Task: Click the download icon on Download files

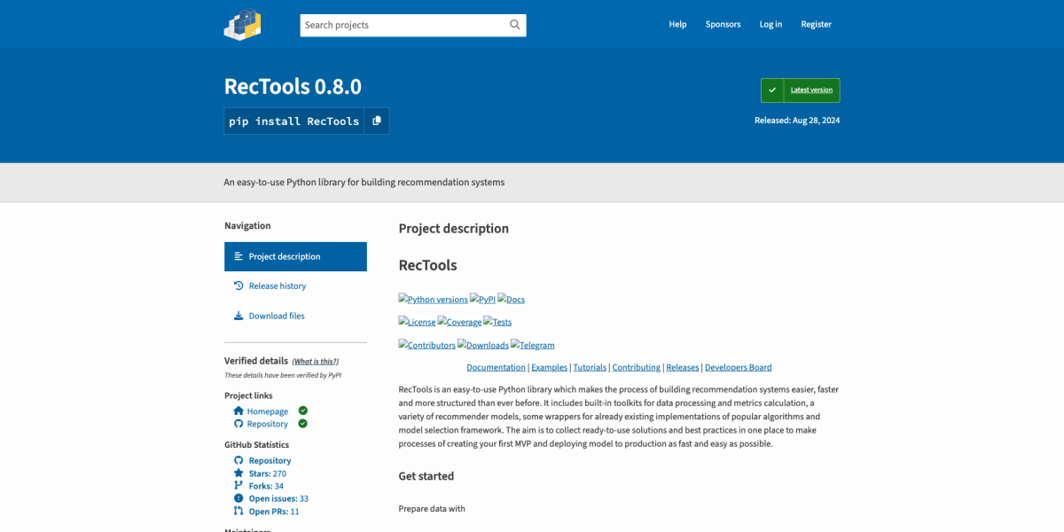Action: point(238,315)
